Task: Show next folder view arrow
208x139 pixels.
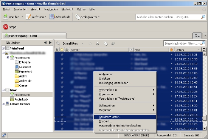Action: pos(50,43)
